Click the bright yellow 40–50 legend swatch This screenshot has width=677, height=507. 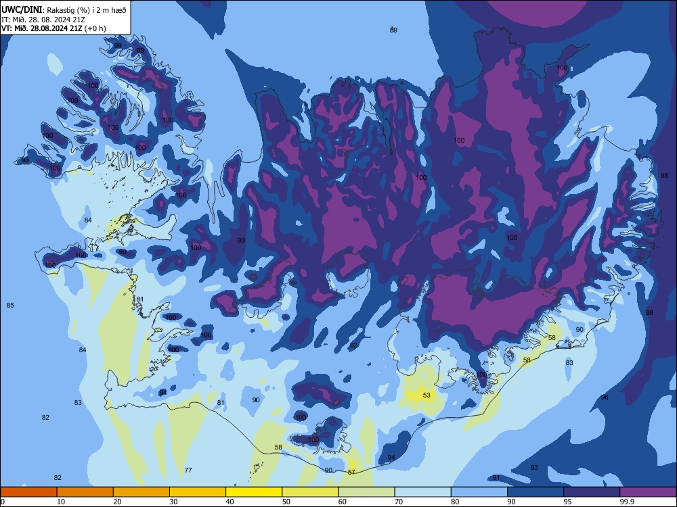254,492
